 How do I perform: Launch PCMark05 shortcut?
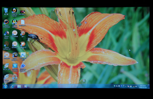click(7, 56)
